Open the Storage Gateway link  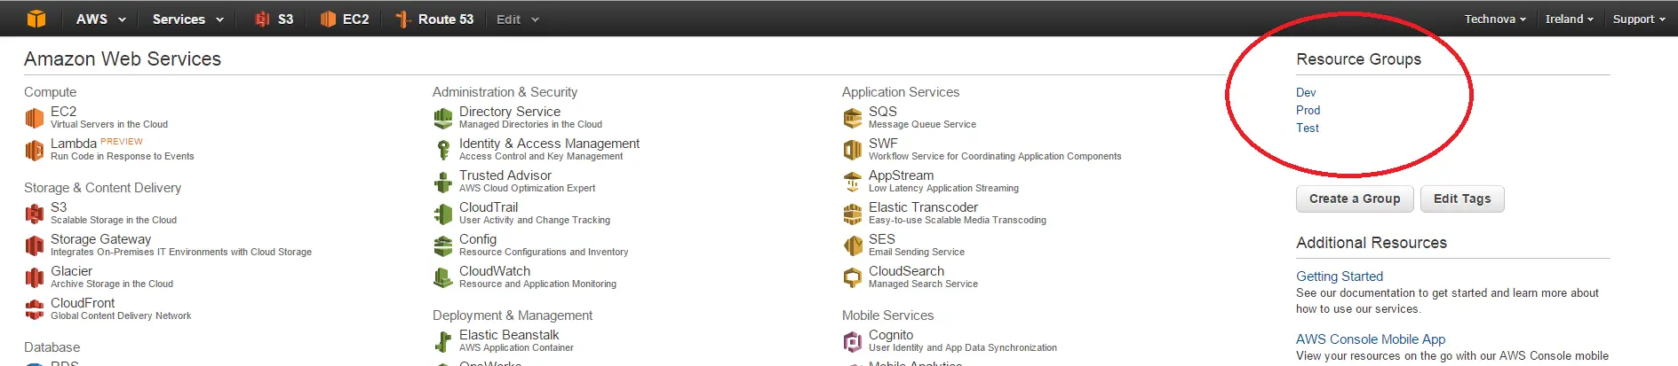point(100,238)
